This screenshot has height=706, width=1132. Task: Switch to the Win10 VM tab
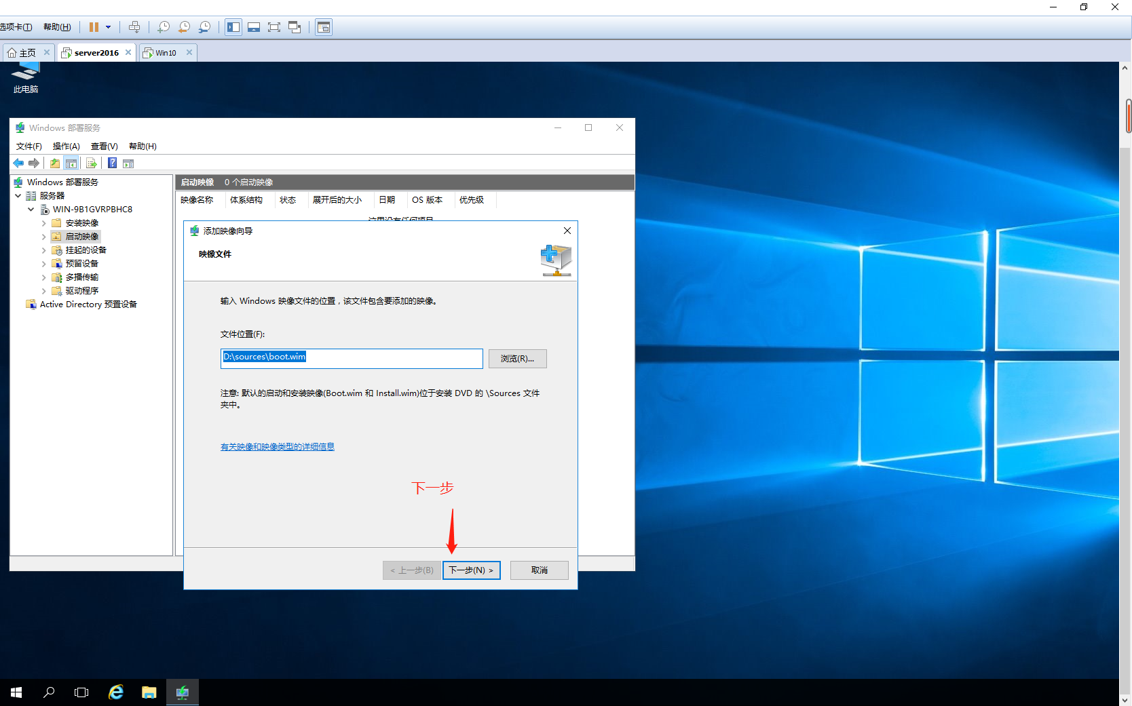point(166,53)
